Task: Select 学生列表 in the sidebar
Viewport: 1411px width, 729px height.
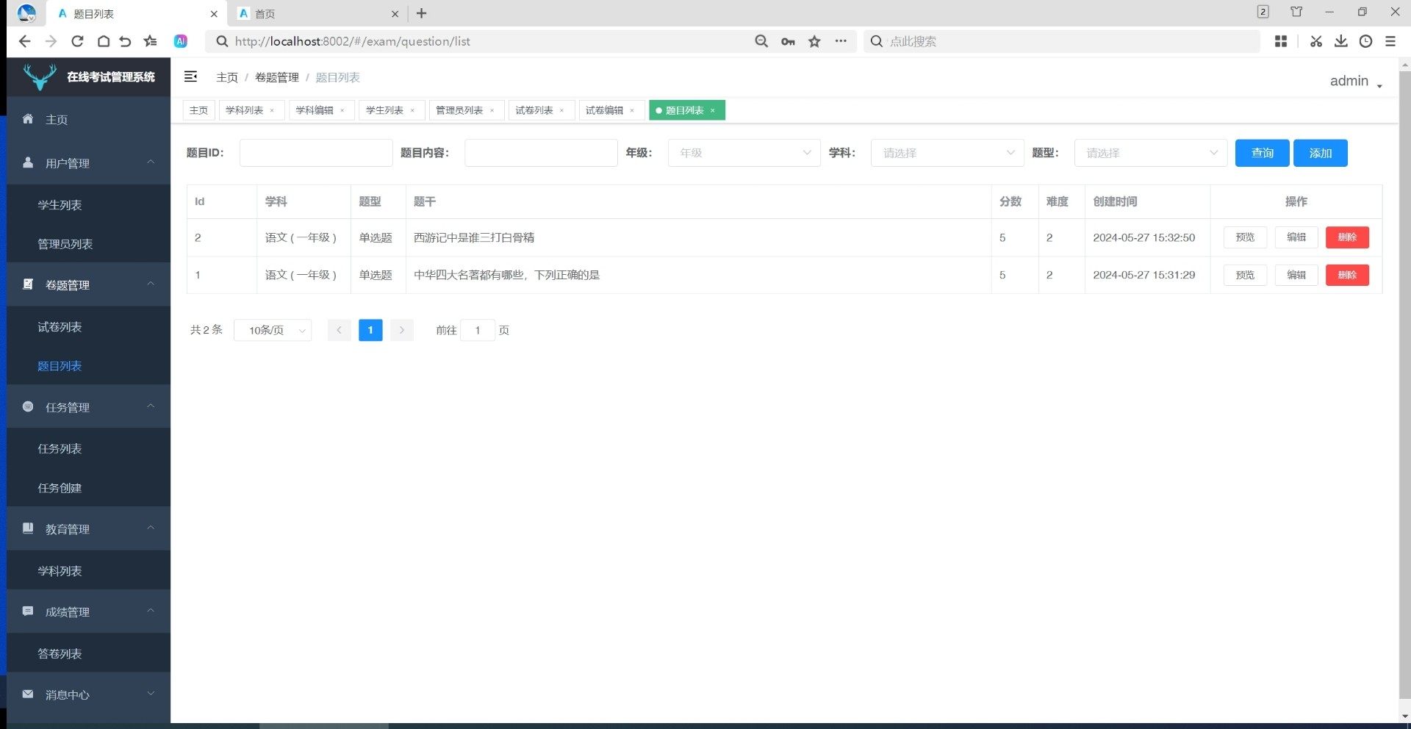Action: coord(60,205)
